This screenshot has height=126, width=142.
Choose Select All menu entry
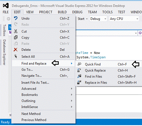coord(43,57)
